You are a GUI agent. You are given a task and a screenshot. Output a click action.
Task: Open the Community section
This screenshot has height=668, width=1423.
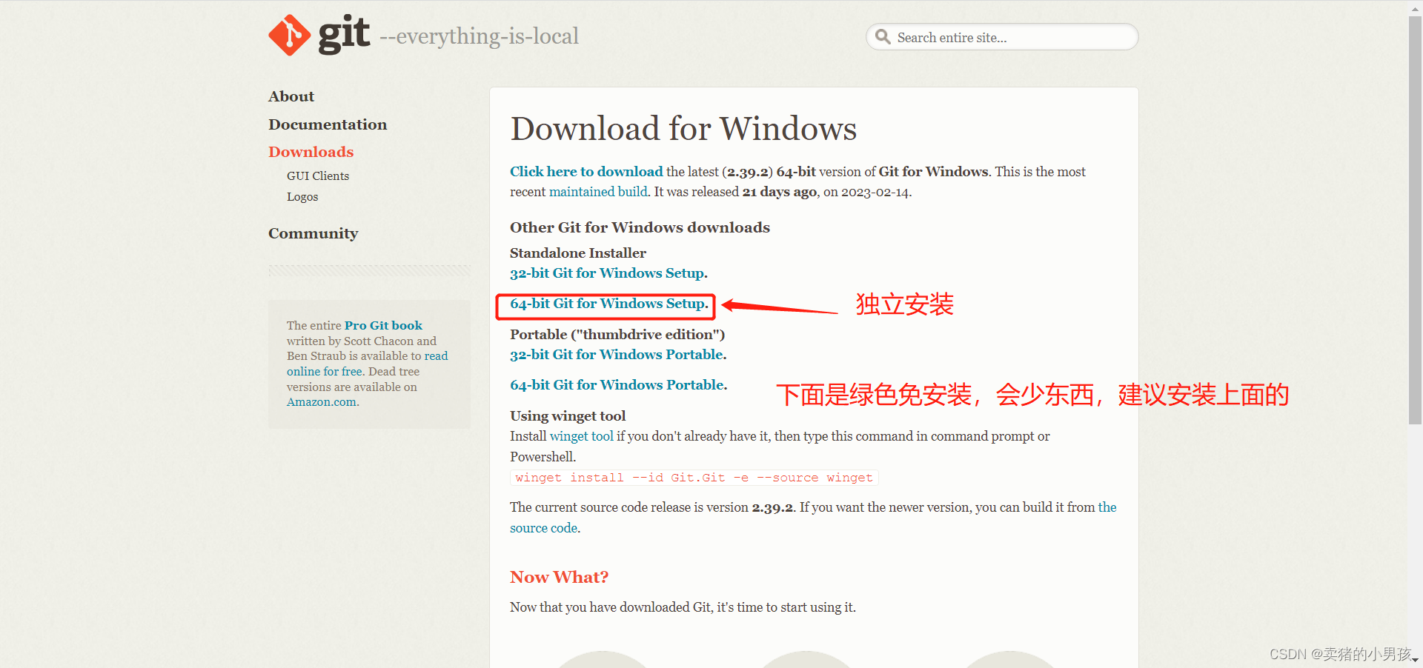[314, 233]
